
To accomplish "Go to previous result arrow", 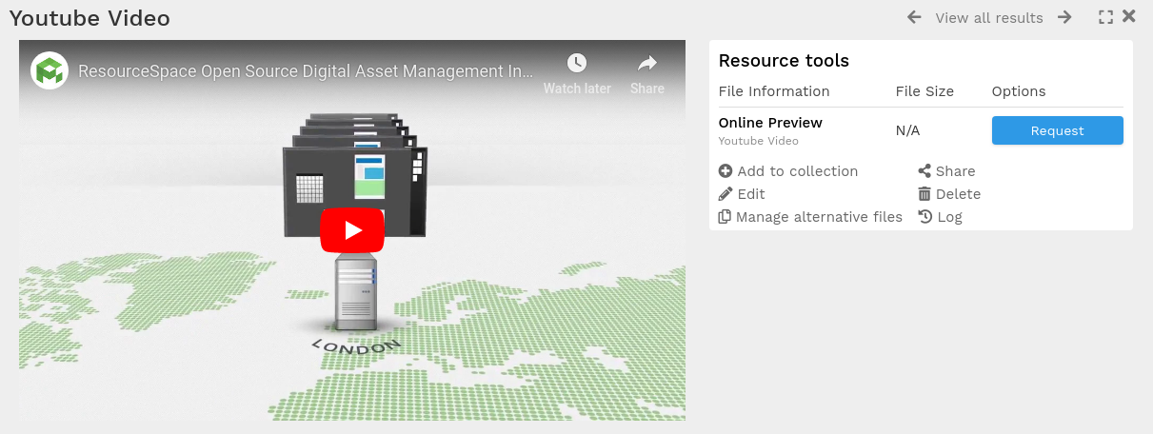I will point(914,17).
